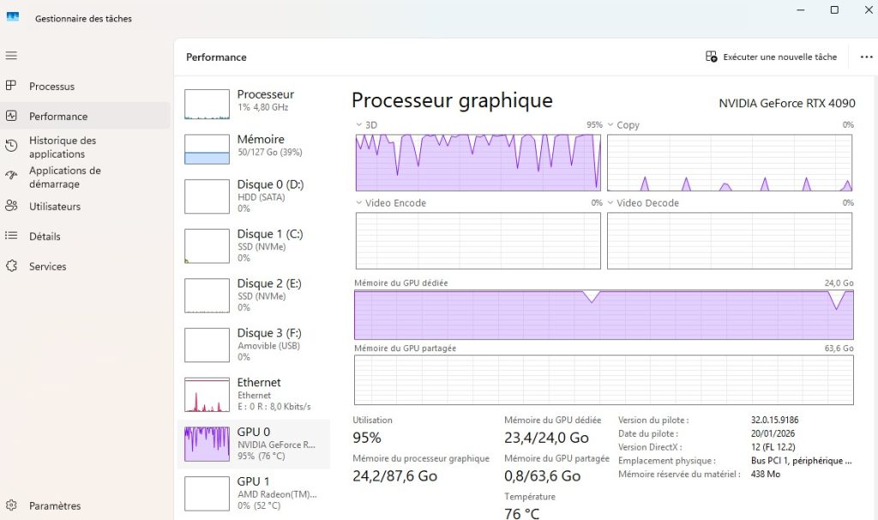Click the dedicated GPU memory graph

pyautogui.click(x=604, y=314)
